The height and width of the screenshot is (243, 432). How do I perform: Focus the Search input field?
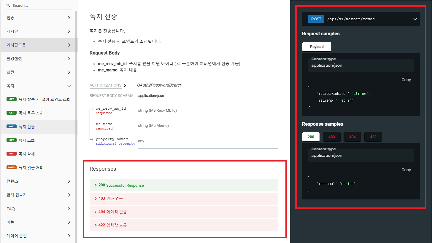pos(42,6)
